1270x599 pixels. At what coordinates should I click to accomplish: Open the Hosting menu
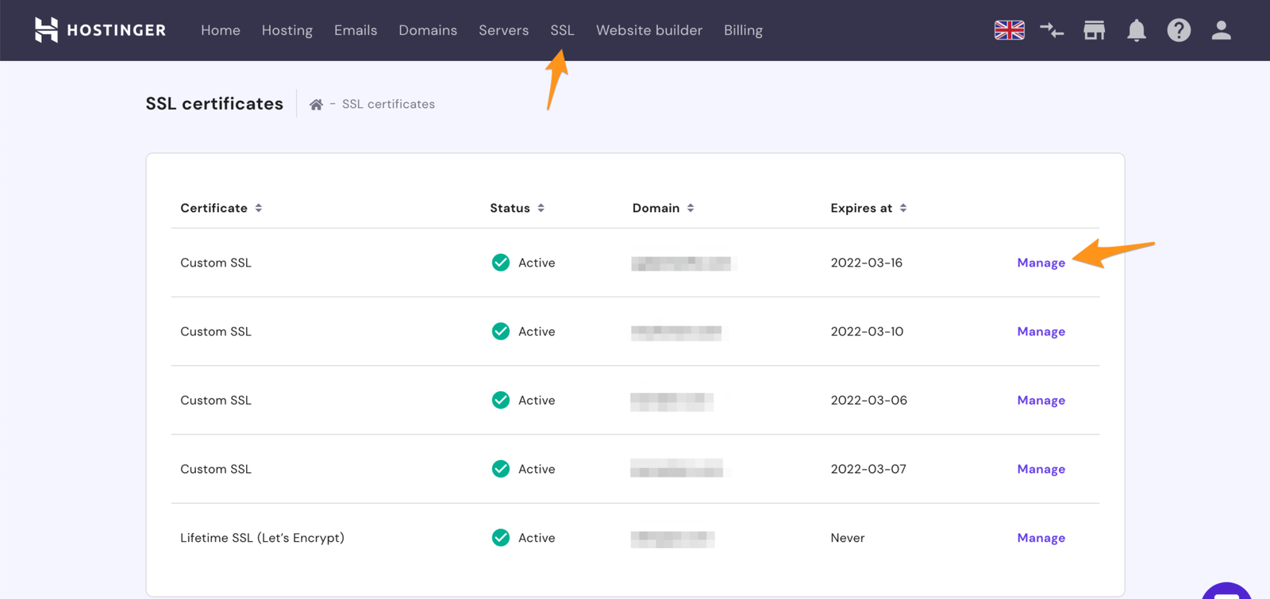[287, 30]
